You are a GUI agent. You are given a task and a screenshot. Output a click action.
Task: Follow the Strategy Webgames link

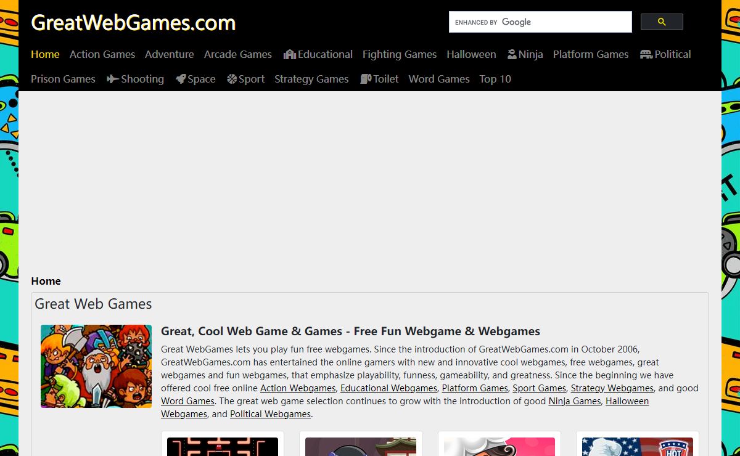[612, 388]
